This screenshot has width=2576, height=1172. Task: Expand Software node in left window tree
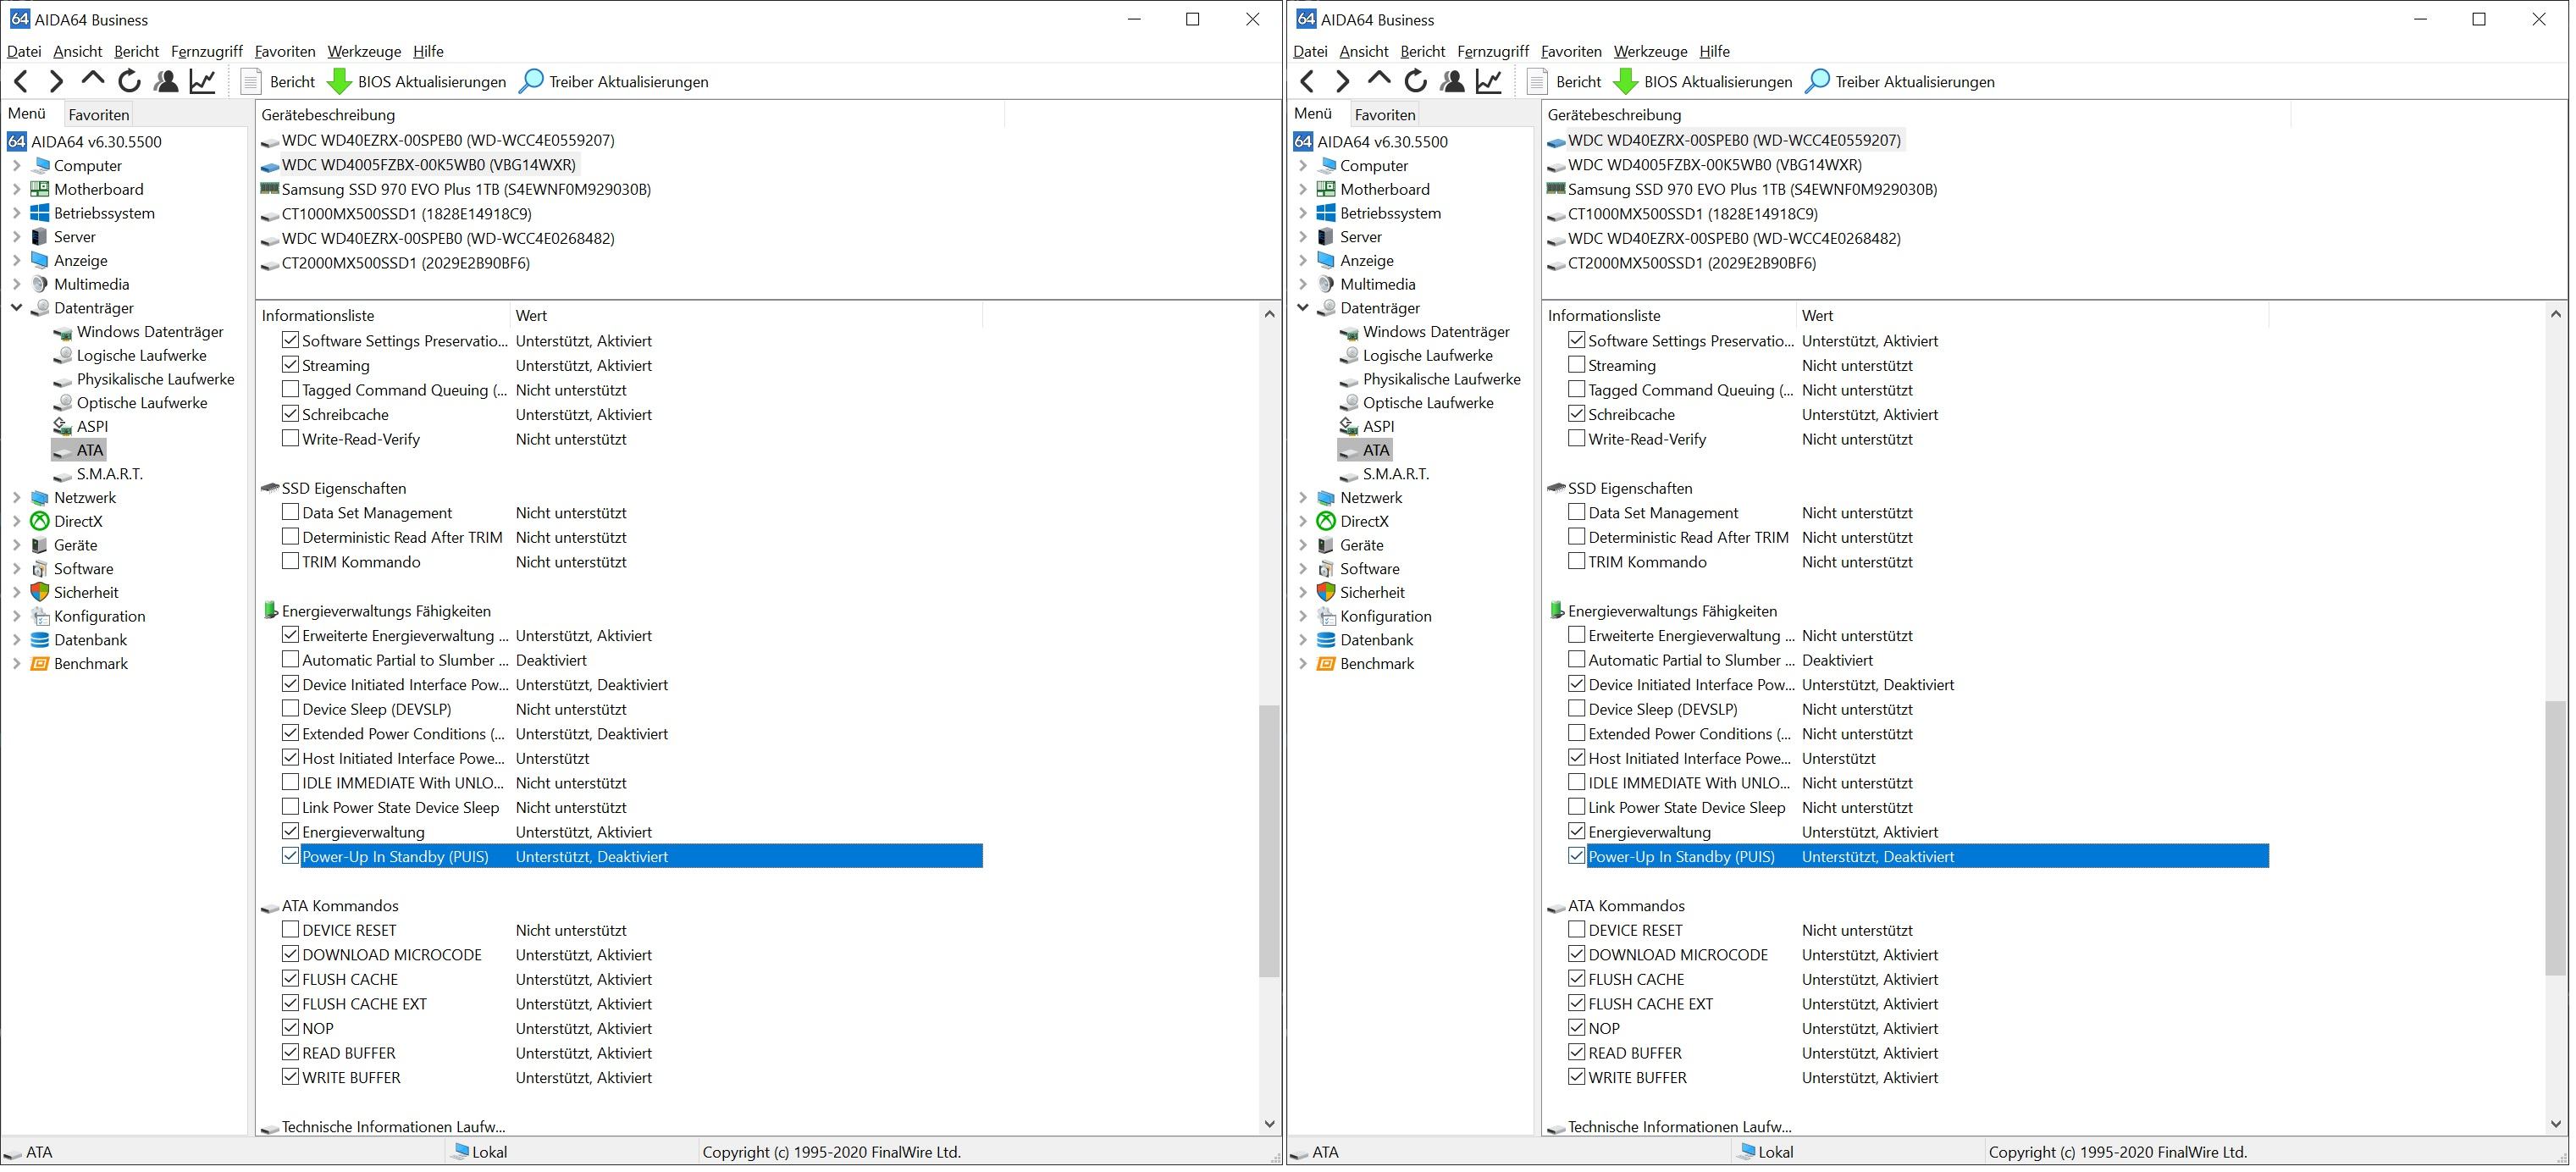point(16,570)
